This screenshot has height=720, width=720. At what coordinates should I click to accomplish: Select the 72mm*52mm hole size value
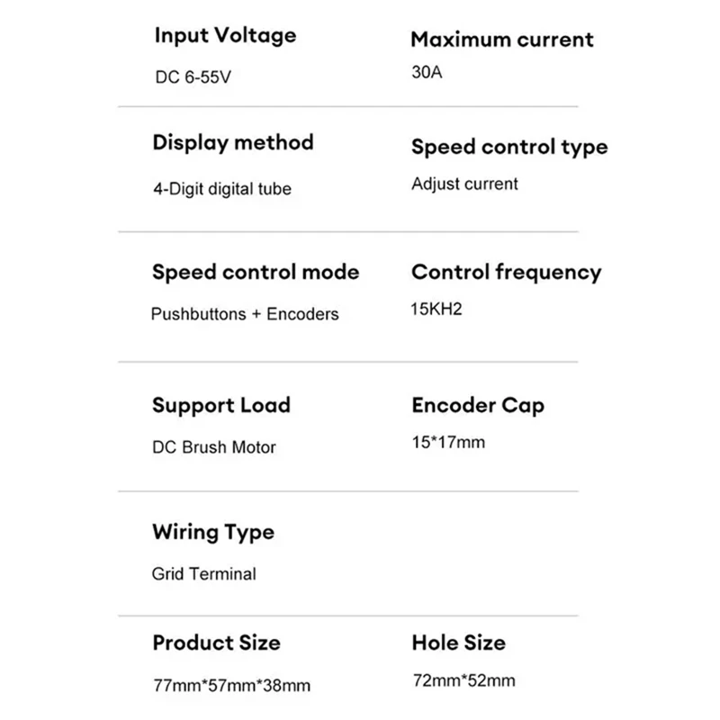click(x=463, y=681)
